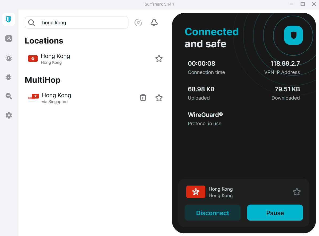This screenshot has width=319, height=236.
Task: Star the MultiHop Hong Kong via Singapore entry
Action: (x=159, y=98)
